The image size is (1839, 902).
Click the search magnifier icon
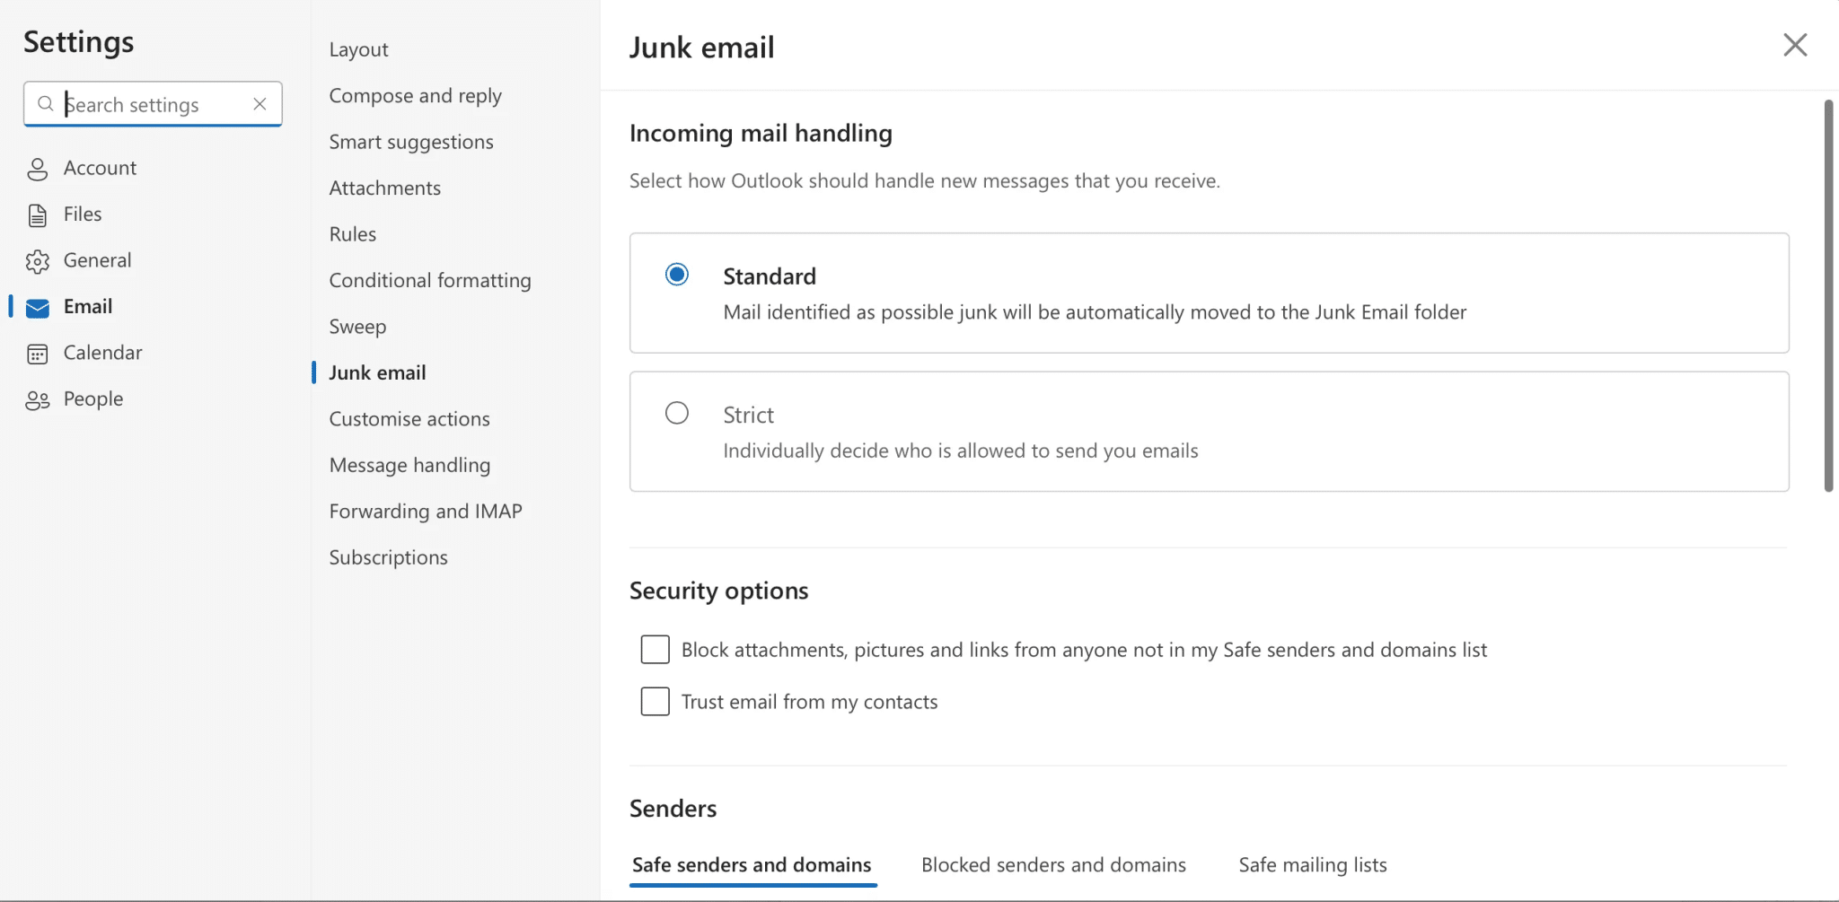pos(47,103)
